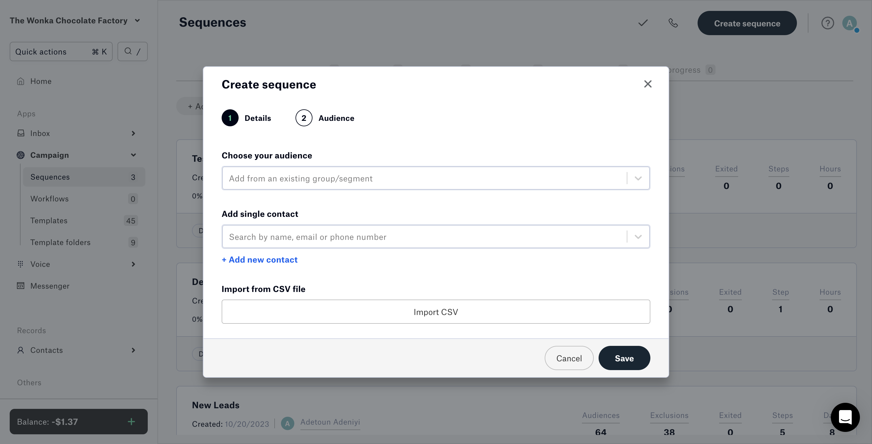Click the checkmark tasks icon in header
Viewport: 872px width, 444px height.
tap(643, 23)
